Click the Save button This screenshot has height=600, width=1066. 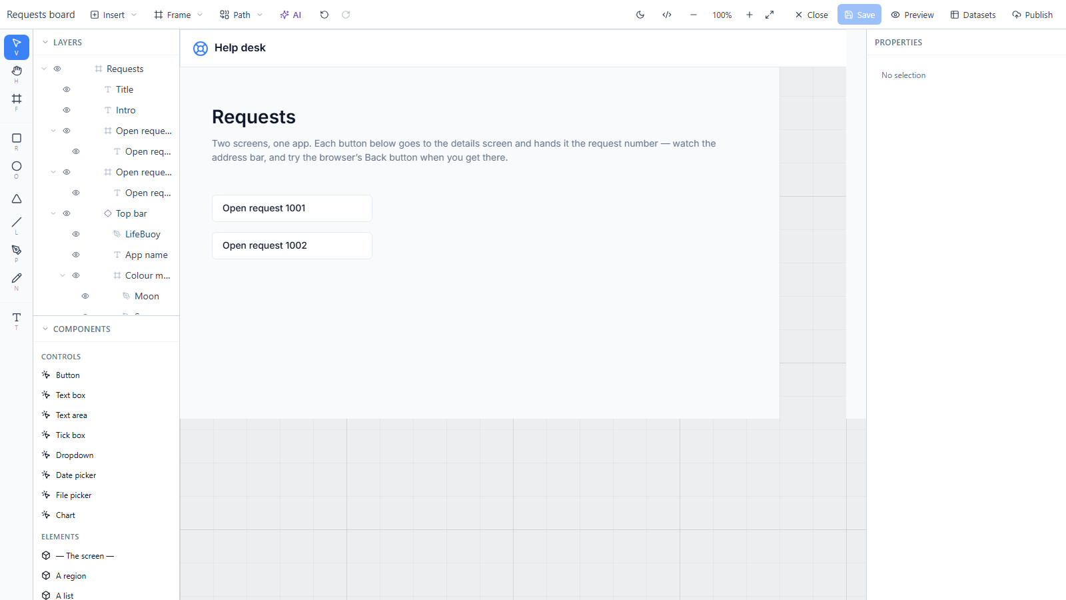pos(859,15)
